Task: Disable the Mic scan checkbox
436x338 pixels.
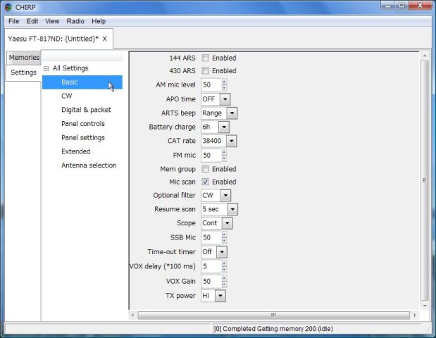Action: (x=205, y=182)
